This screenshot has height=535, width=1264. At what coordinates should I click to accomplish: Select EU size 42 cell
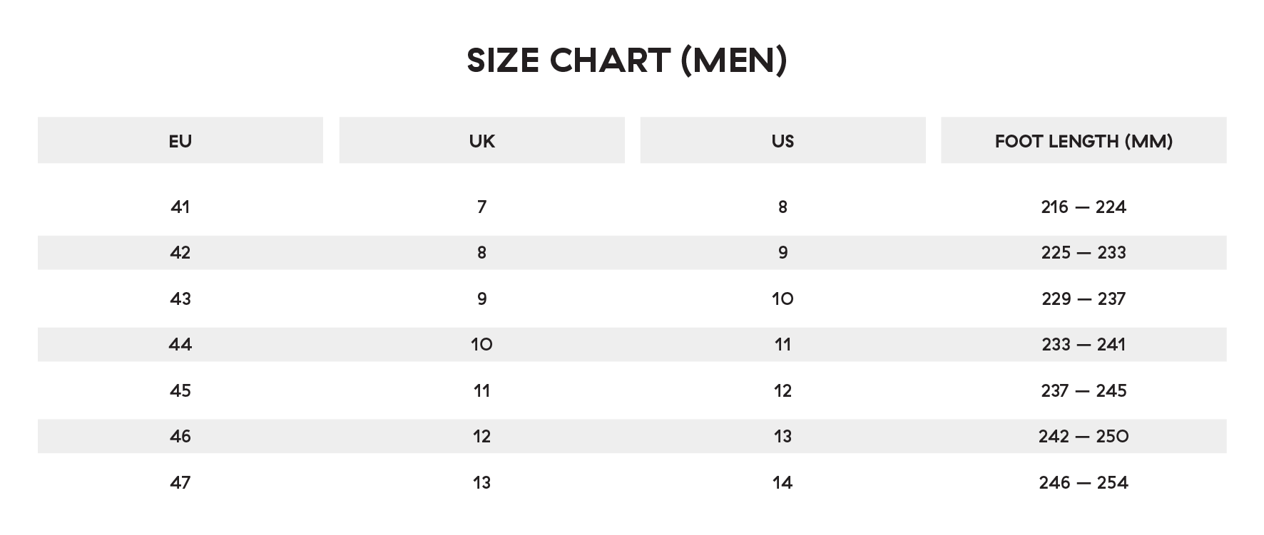[x=180, y=252]
